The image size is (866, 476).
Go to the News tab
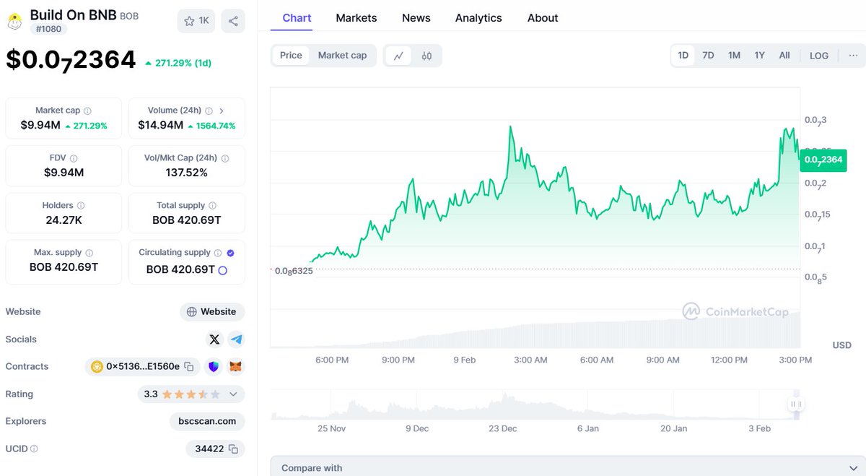point(416,18)
